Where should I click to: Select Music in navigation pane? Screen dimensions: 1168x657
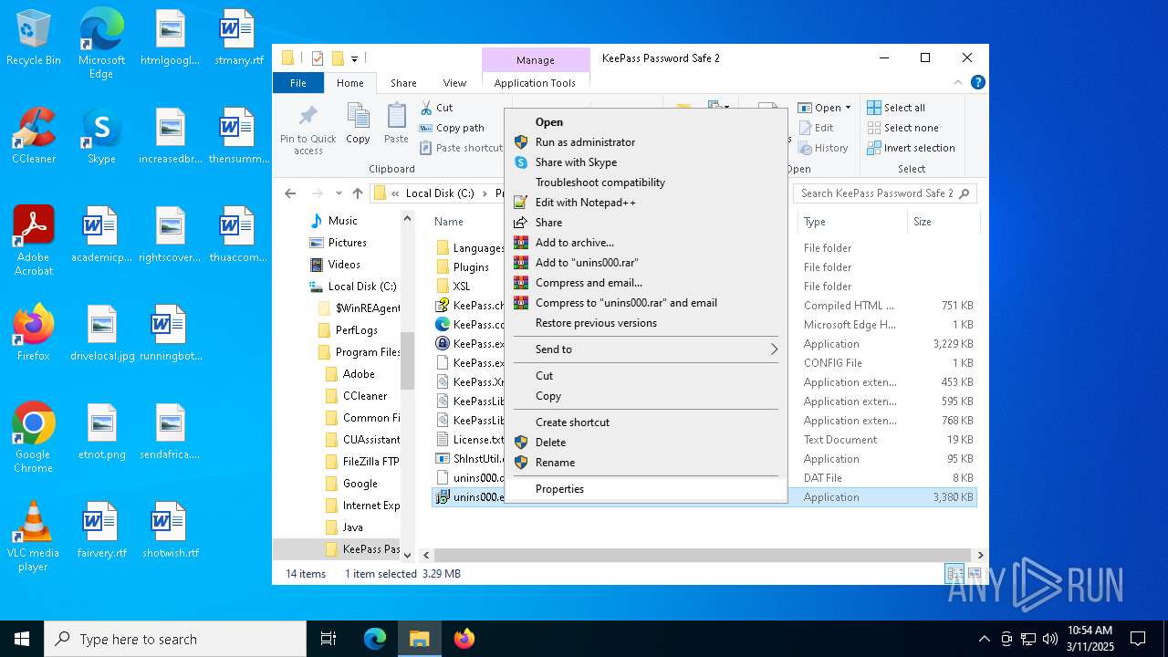coord(334,221)
